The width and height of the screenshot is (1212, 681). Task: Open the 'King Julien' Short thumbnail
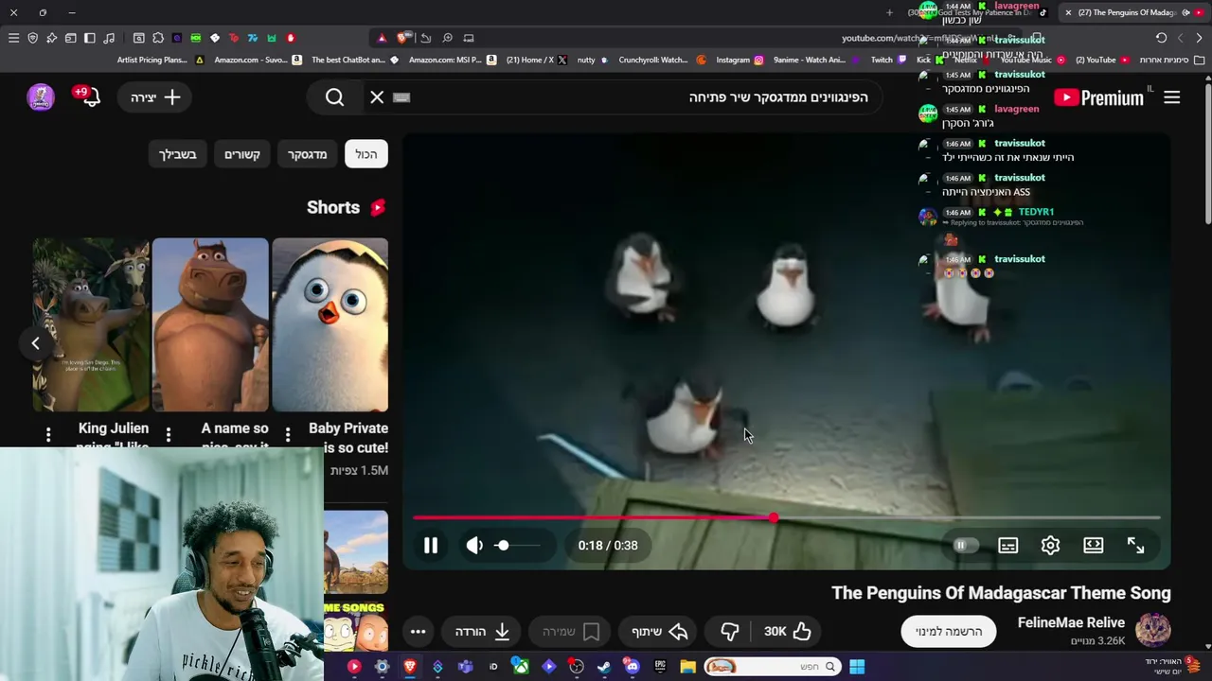91,324
